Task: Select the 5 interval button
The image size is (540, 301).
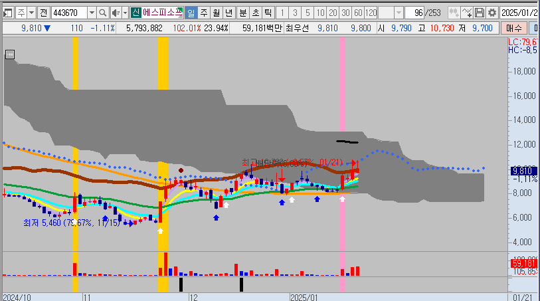Action: click(x=308, y=13)
